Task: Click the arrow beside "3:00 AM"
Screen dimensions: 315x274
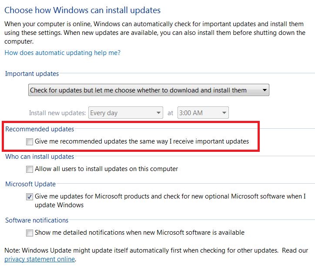Action: pyautogui.click(x=224, y=113)
